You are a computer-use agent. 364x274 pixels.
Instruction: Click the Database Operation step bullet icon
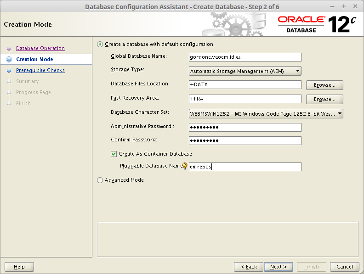click(x=9, y=49)
